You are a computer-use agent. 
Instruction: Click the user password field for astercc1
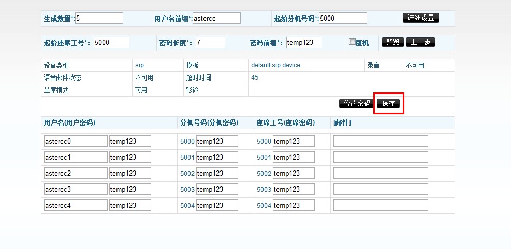pyautogui.click(x=130, y=157)
